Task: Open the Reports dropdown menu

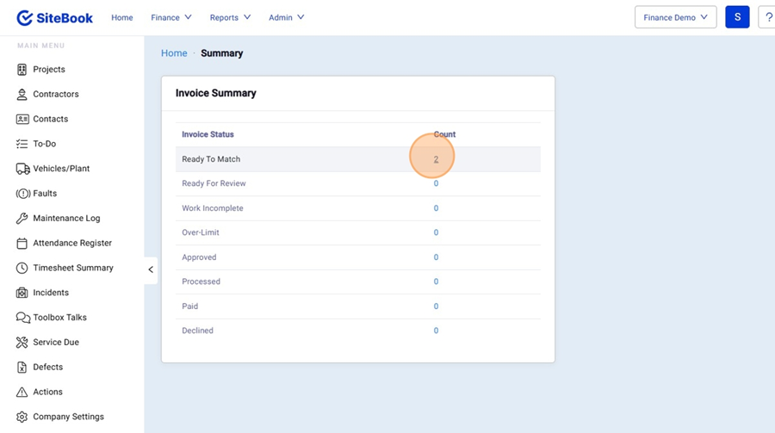Action: 230,17
